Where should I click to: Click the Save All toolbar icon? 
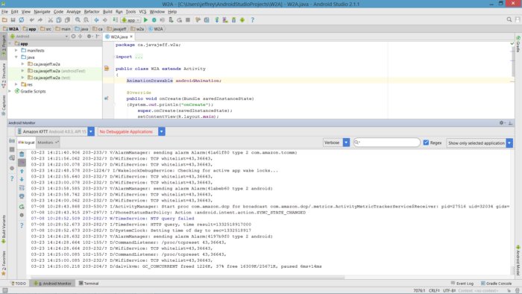coord(13,20)
